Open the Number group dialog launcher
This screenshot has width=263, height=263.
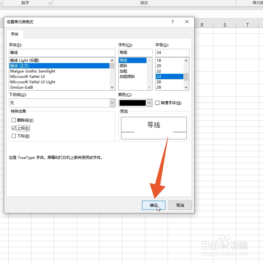[x=50, y=3]
